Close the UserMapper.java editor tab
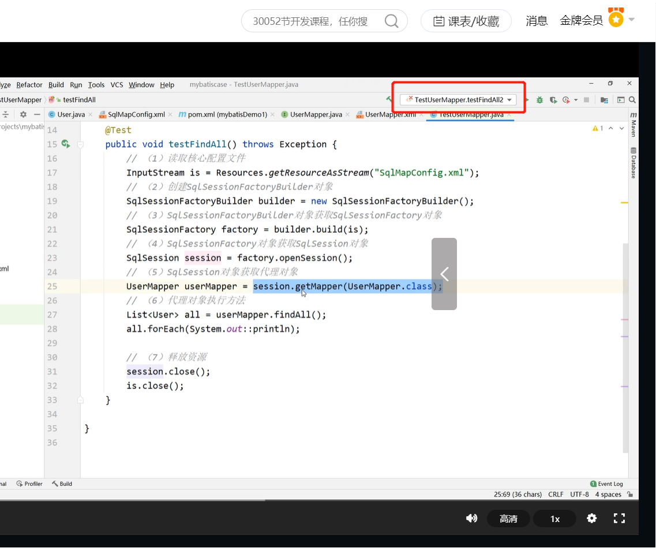 [347, 114]
